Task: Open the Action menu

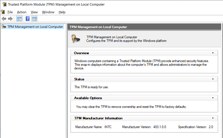Action: (x=21, y=12)
